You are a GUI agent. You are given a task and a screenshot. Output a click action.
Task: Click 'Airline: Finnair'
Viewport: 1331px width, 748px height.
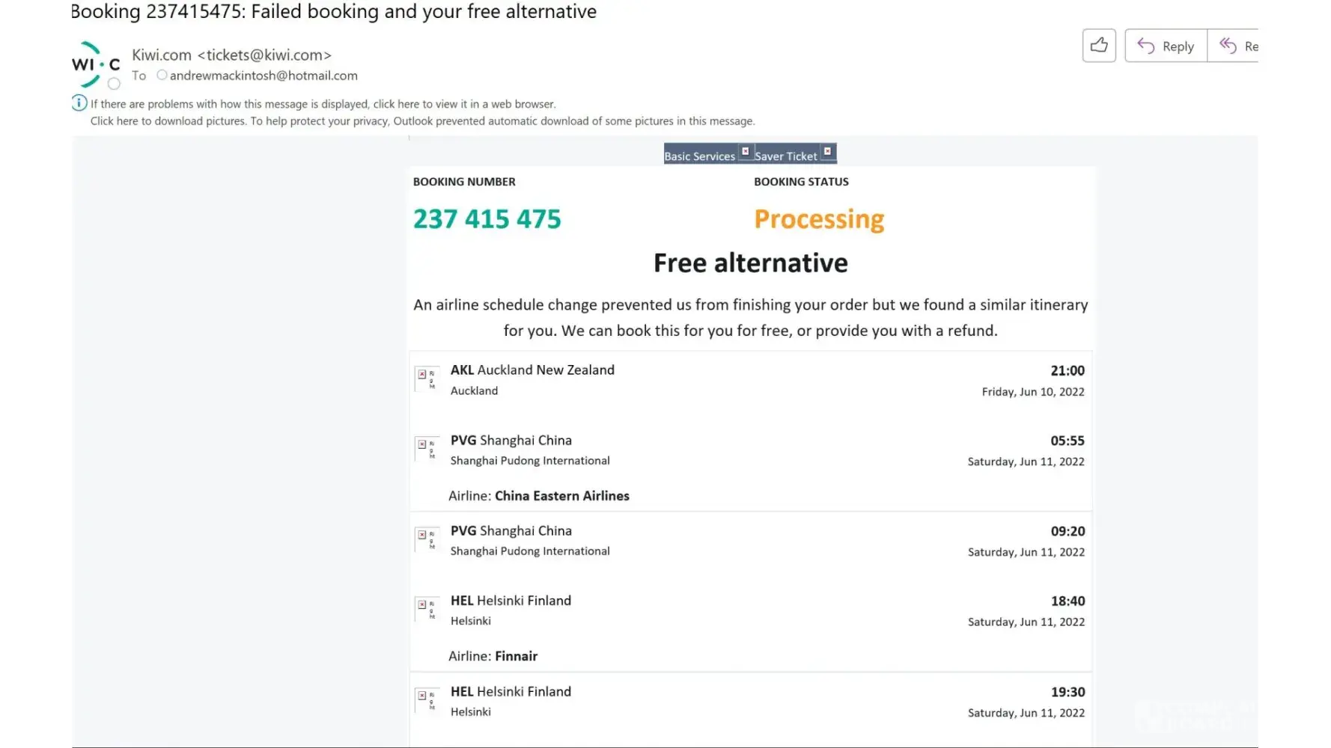click(493, 656)
